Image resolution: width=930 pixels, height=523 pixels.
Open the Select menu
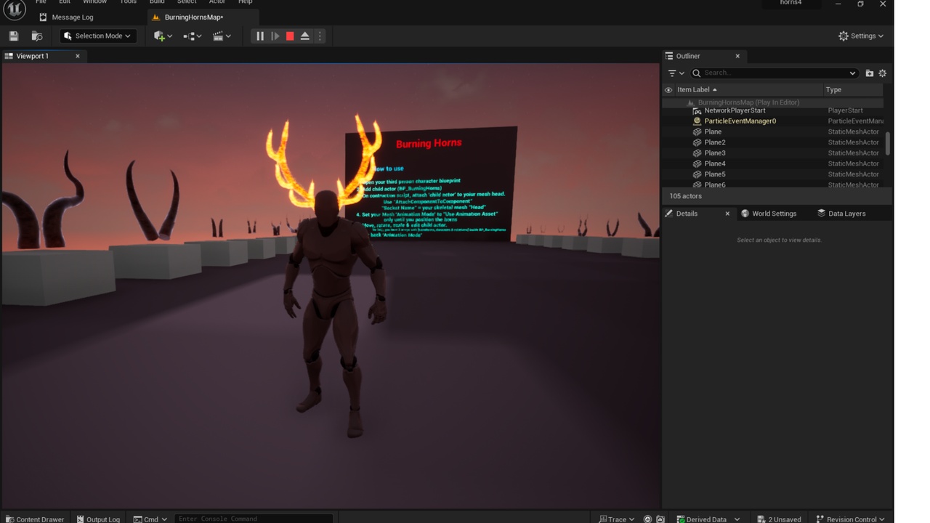187,2
